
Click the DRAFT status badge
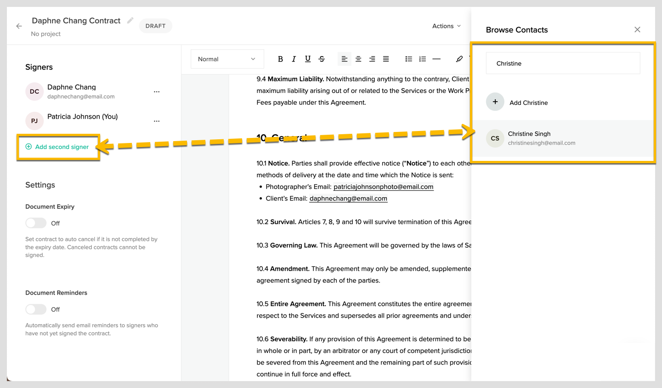coord(155,26)
